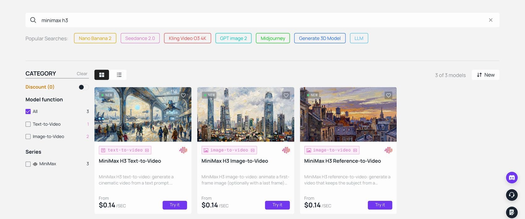This screenshot has width=525, height=219.
Task: Click $0.14 price on Image-to-Video card
Action: click(210, 205)
